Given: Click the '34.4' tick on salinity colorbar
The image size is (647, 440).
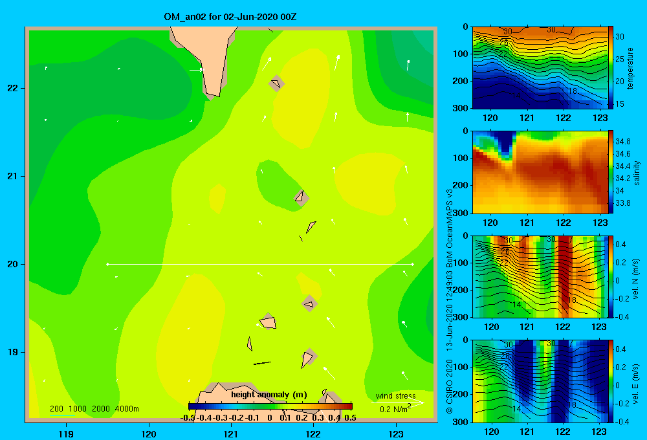Looking at the screenshot, I should (622, 166).
